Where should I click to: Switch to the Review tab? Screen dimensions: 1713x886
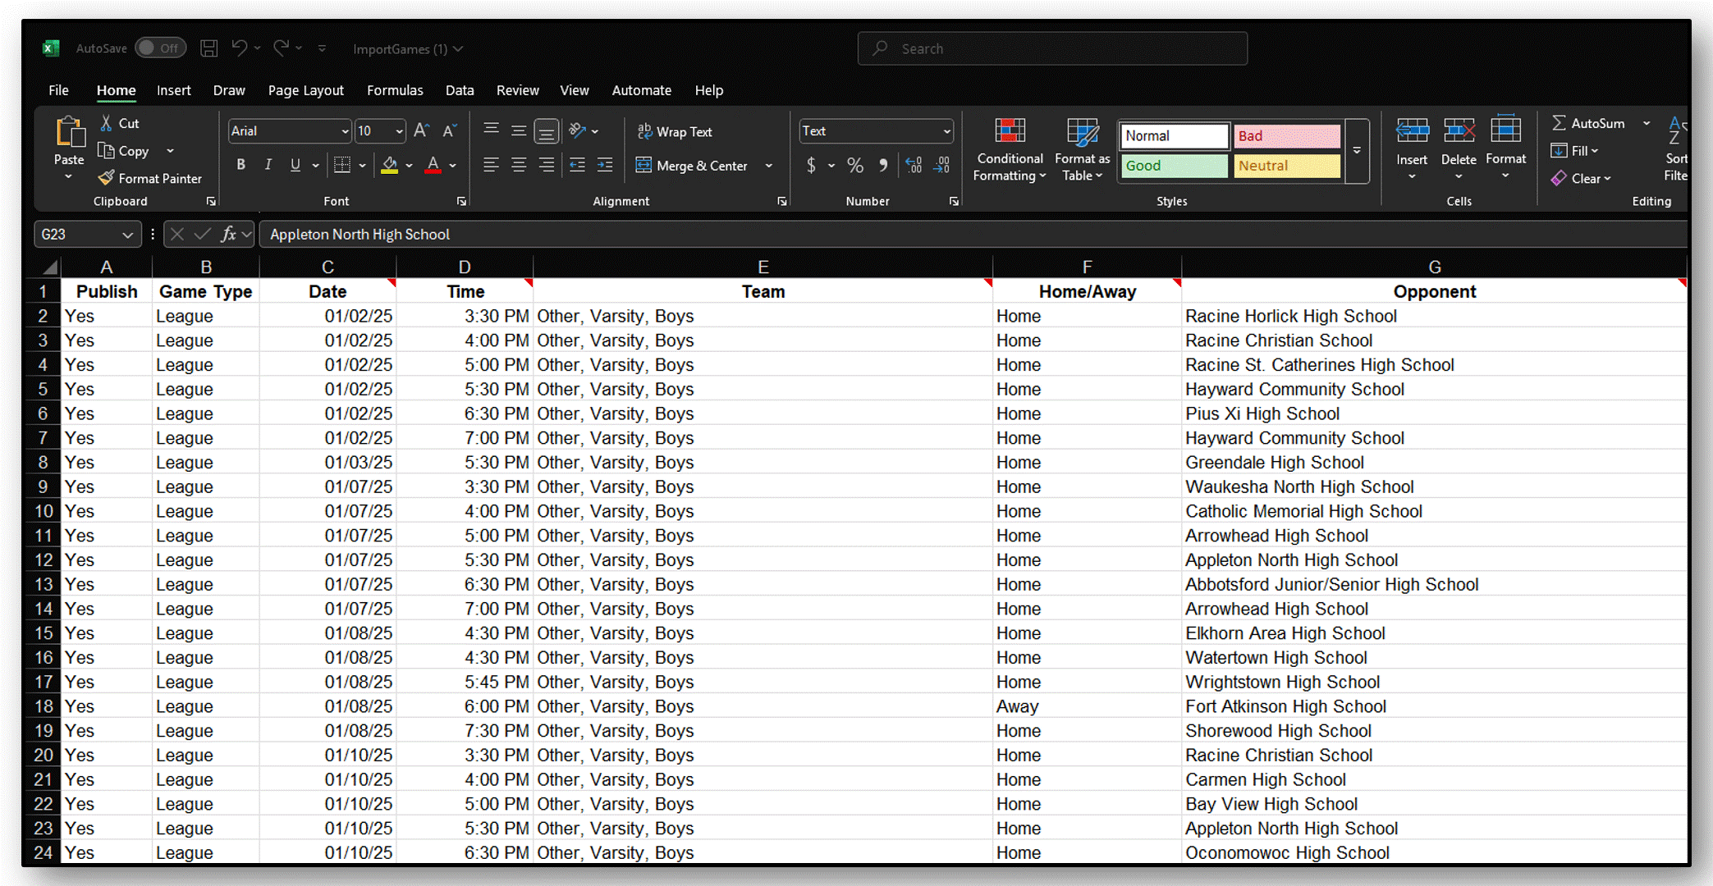point(517,90)
